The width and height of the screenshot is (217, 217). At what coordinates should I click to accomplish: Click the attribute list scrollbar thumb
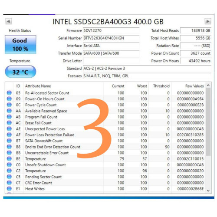pos(208,122)
